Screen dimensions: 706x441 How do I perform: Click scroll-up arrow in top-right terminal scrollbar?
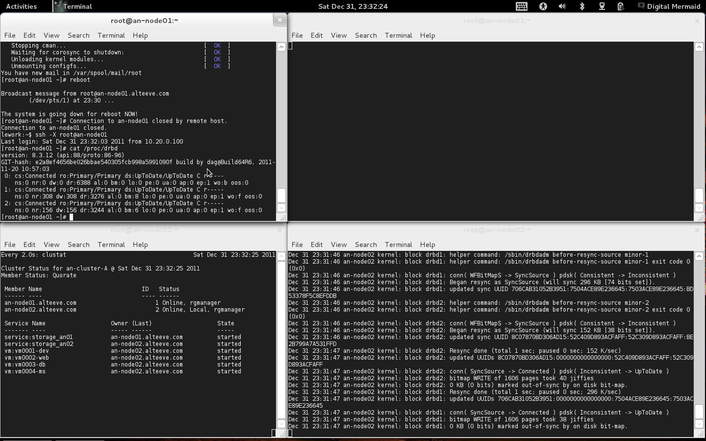tap(699, 47)
